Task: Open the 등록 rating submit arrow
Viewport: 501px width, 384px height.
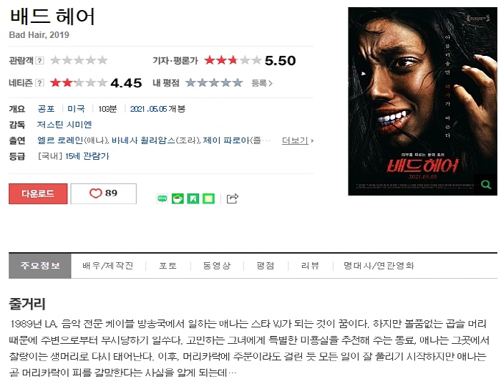Action: coord(262,83)
